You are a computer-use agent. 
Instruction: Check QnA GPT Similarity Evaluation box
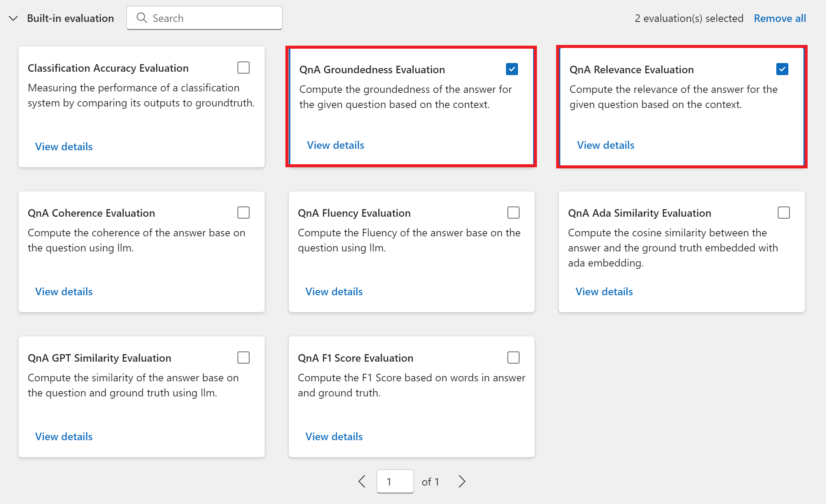tap(244, 358)
